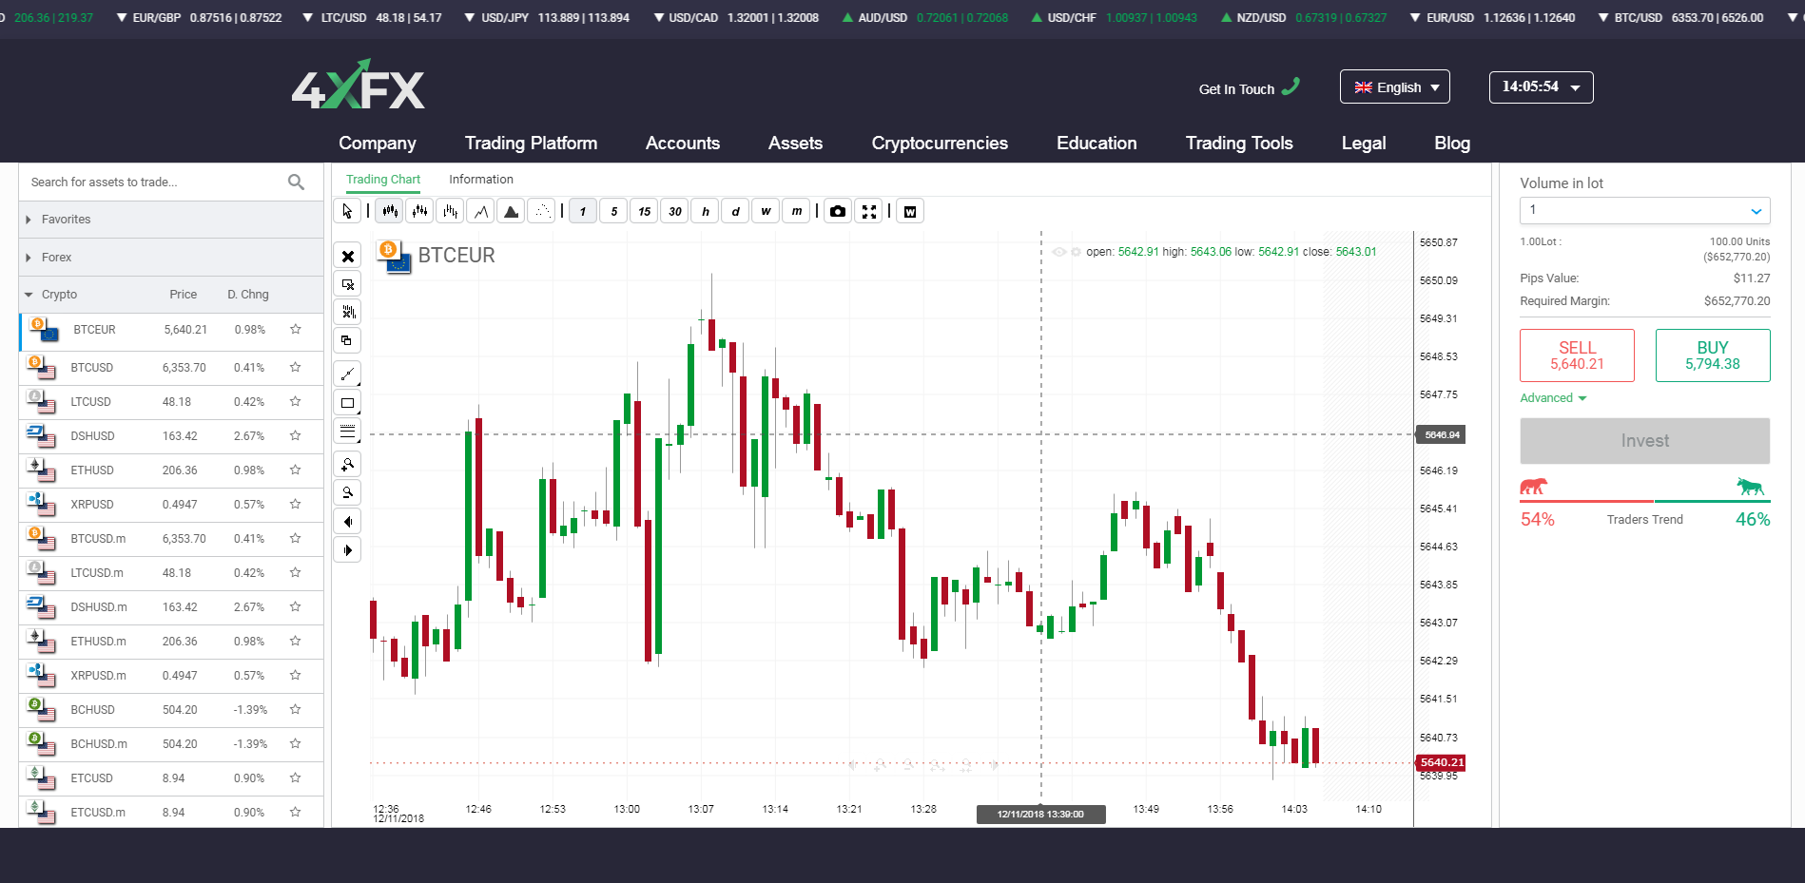Switch to the Information tab
The height and width of the screenshot is (883, 1805).
(480, 180)
